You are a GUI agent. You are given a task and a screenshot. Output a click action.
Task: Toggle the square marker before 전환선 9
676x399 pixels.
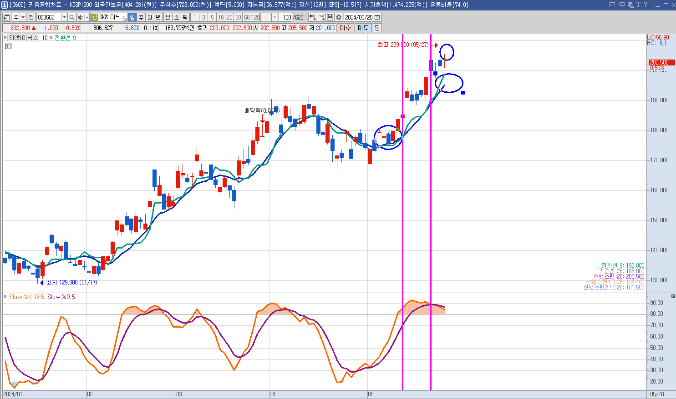pyautogui.click(x=51, y=38)
